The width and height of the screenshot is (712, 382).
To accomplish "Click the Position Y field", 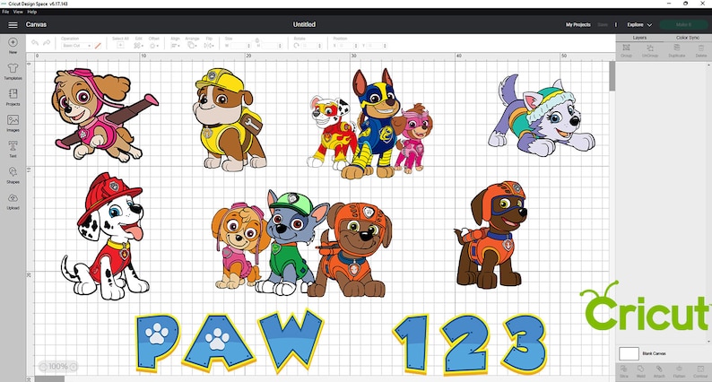I will click(x=377, y=46).
